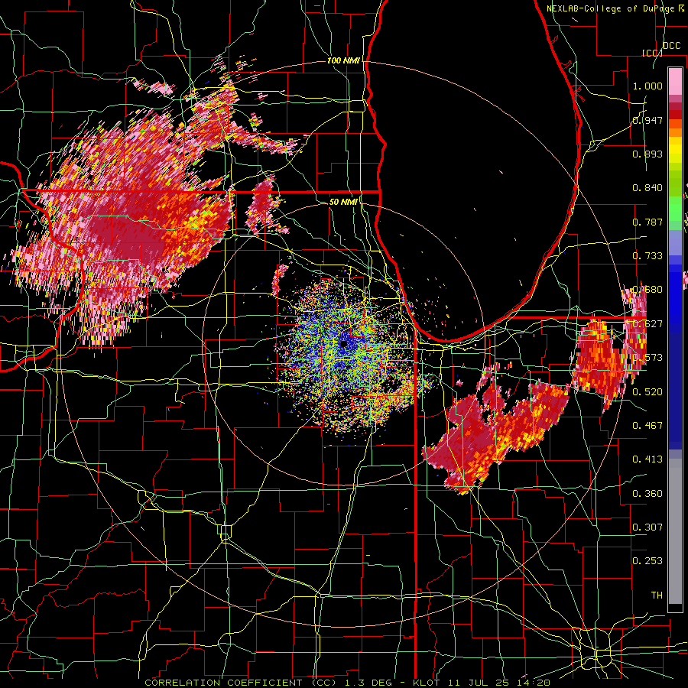The width and height of the screenshot is (688, 688).
Task: Click the 50 NMI range ring label
Action: point(343,202)
